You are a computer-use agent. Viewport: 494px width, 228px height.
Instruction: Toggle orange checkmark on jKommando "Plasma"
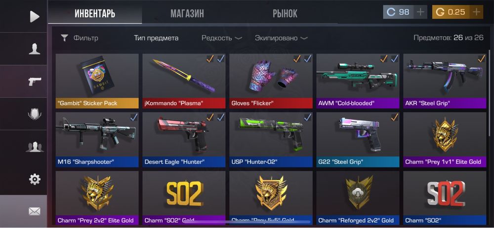210,59
